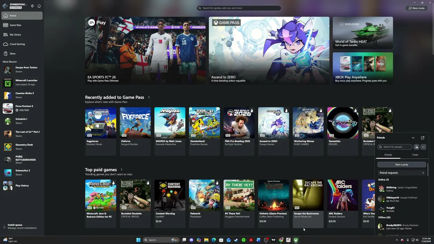The width and height of the screenshot is (434, 244).
Task: Open the Store section
Action: pyautogui.click(x=22, y=54)
